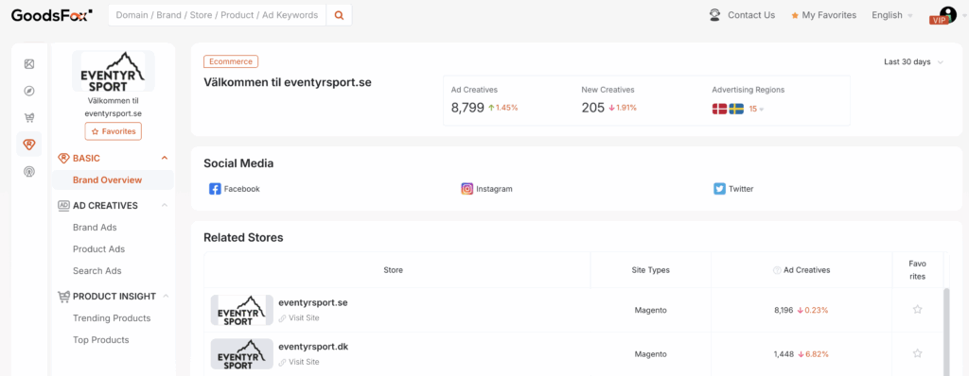Click the orange search magnifier button
This screenshot has width=969, height=376.
(339, 15)
